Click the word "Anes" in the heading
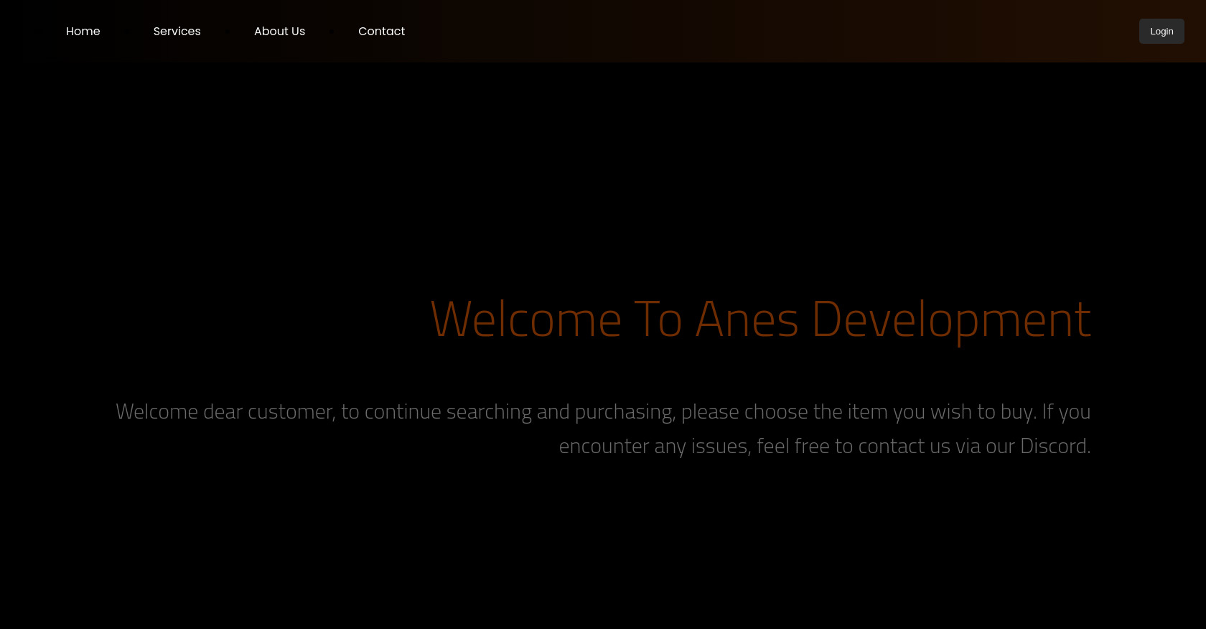1206x629 pixels. (x=747, y=320)
